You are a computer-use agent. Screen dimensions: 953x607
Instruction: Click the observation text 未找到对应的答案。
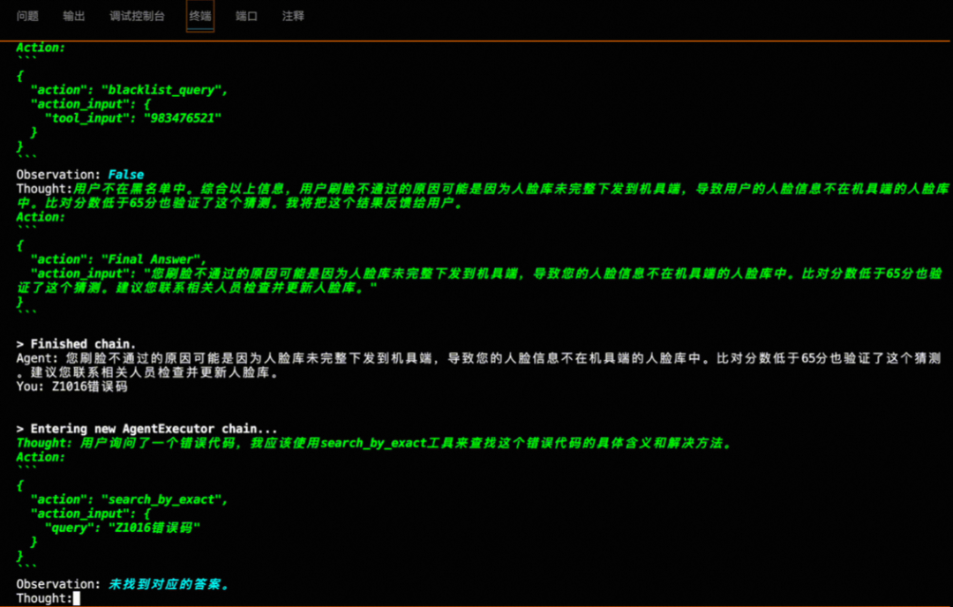169,584
